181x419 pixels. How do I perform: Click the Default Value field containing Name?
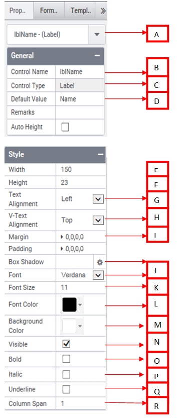coord(80,99)
